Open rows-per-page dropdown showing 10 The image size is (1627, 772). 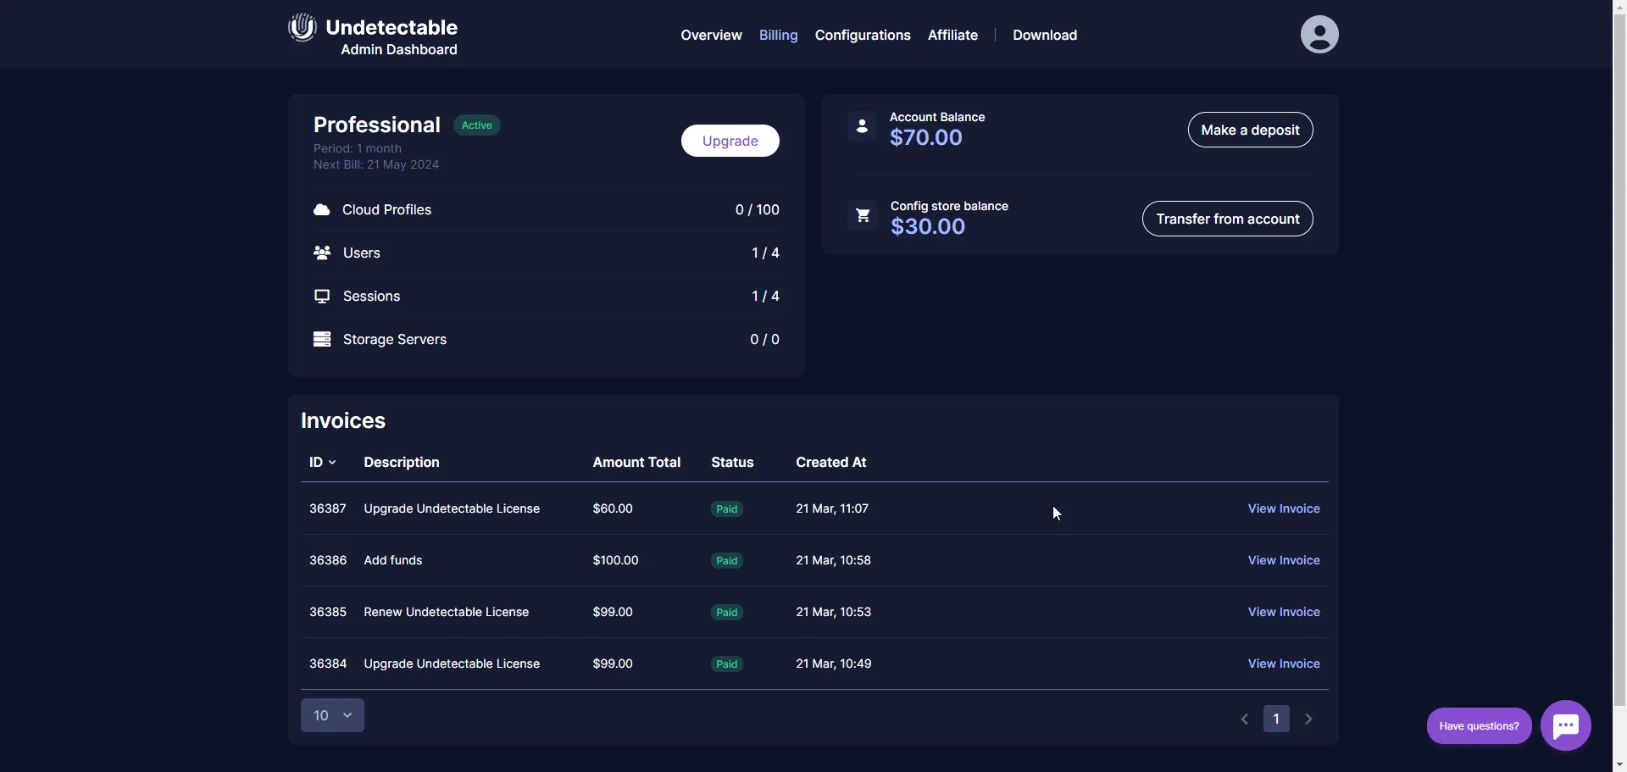point(332,715)
